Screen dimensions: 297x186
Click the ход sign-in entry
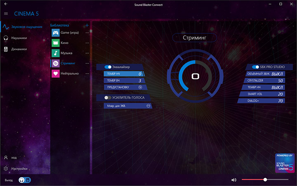click(14, 158)
